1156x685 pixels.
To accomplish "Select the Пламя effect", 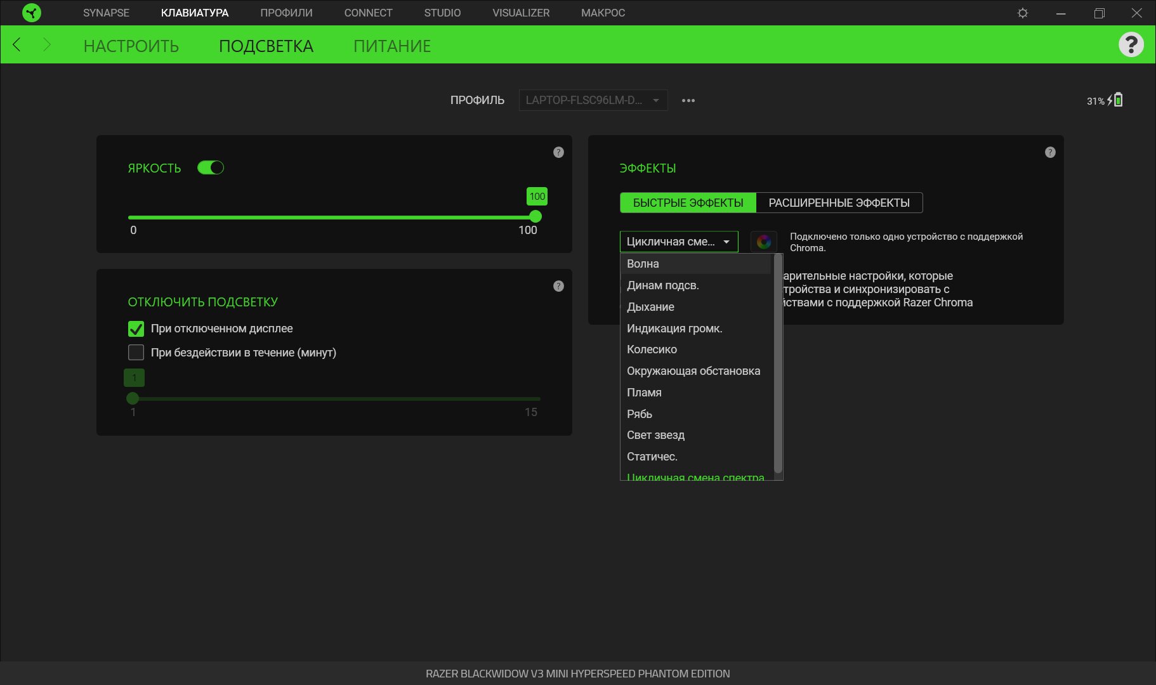I will point(695,393).
